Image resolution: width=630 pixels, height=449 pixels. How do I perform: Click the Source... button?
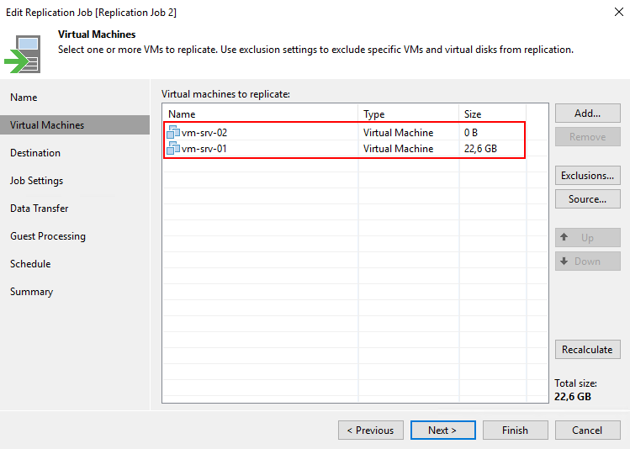[x=587, y=199]
